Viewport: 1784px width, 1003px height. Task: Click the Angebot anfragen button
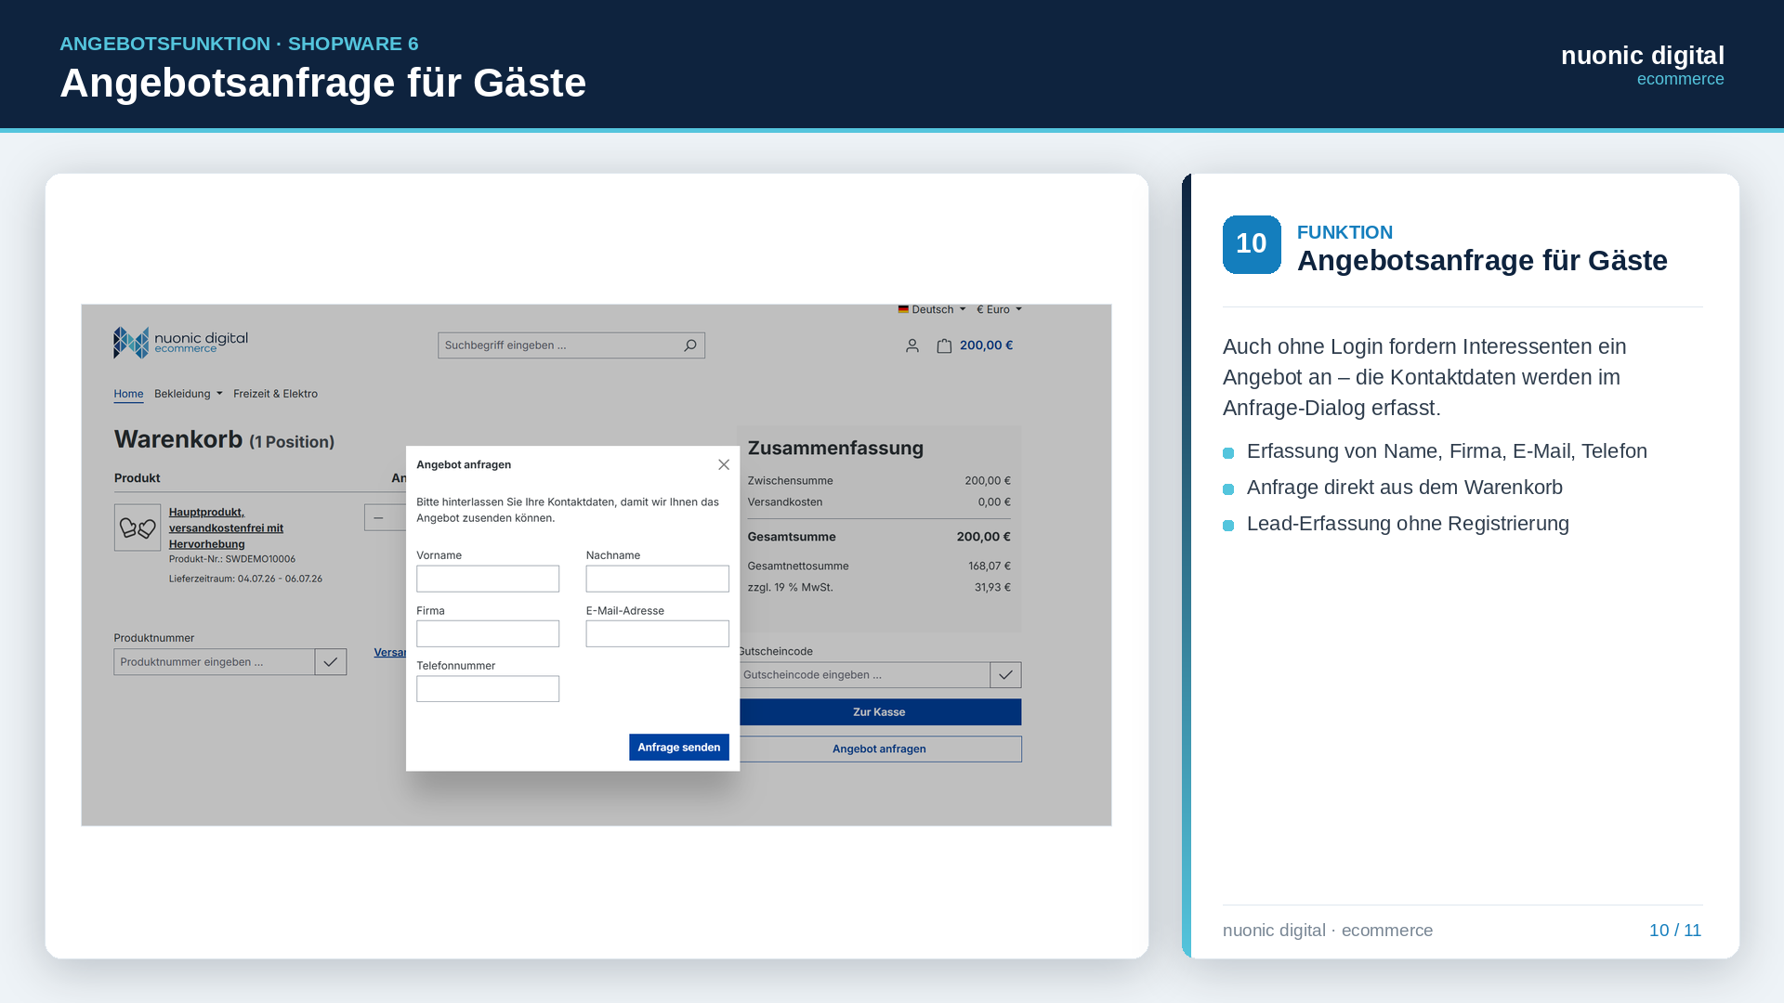[879, 749]
